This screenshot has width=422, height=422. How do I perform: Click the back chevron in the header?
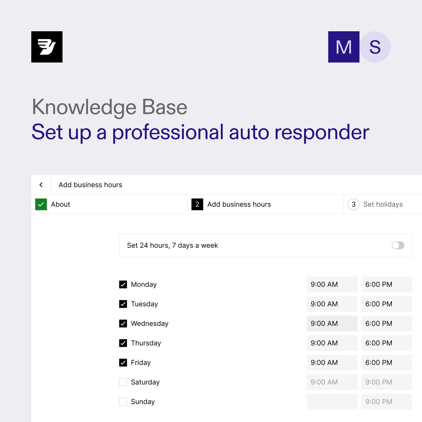(41, 185)
